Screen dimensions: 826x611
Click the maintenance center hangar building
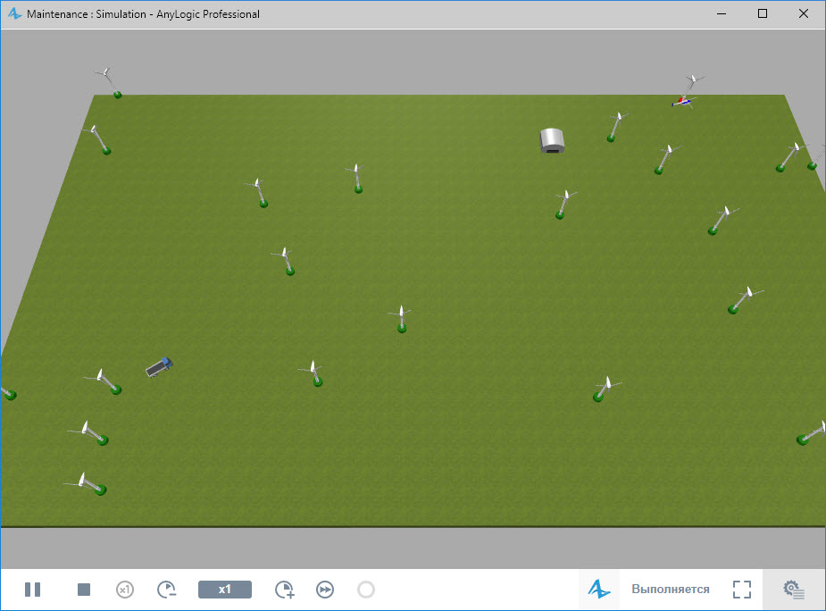[x=552, y=141]
